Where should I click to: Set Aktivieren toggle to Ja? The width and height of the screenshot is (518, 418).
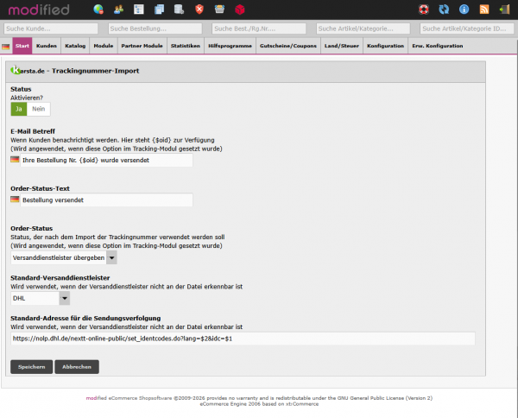(x=19, y=109)
